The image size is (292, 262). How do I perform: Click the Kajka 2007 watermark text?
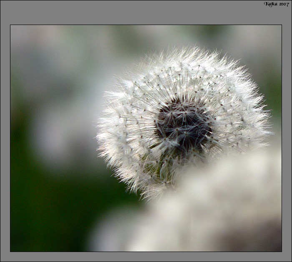point(276,4)
